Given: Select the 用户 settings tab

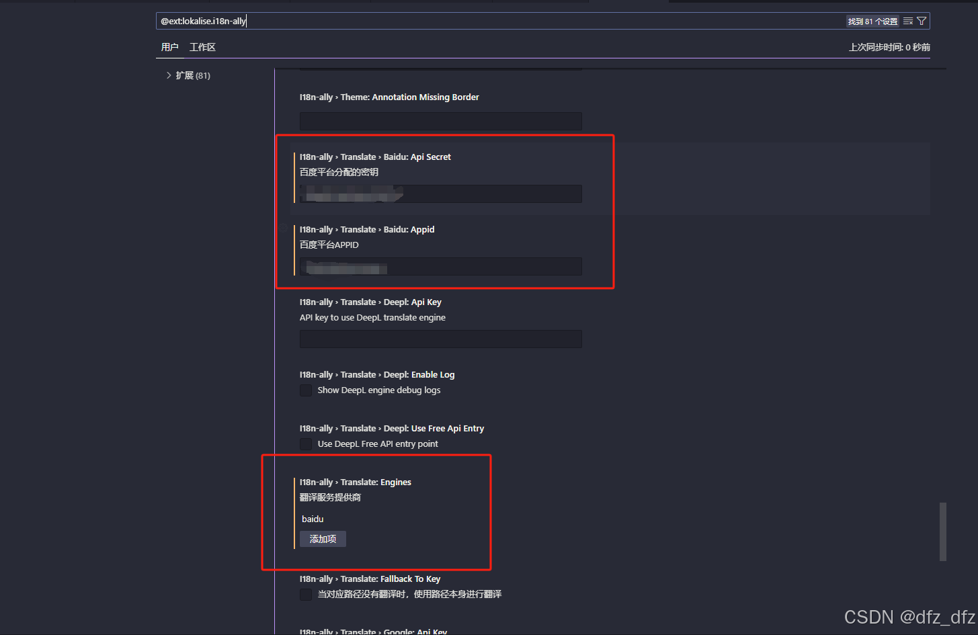Looking at the screenshot, I should (x=170, y=47).
